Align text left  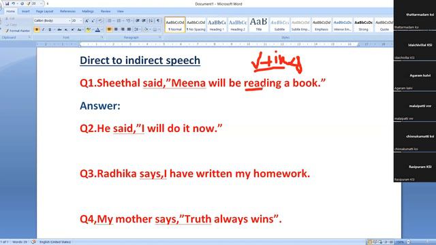point(109,29)
